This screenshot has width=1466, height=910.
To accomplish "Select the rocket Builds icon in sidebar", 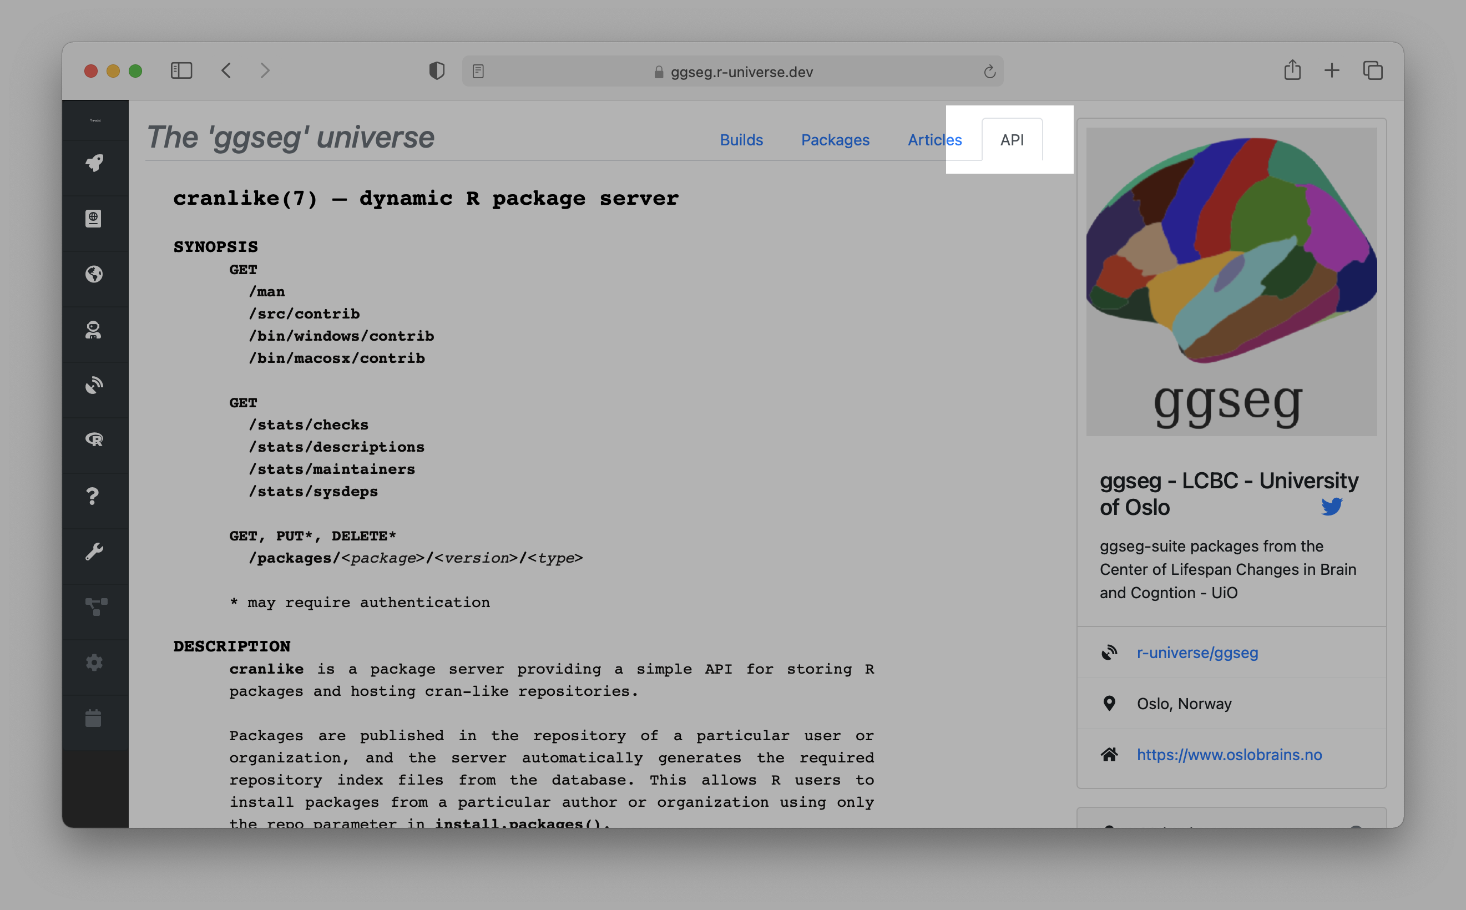I will [94, 163].
